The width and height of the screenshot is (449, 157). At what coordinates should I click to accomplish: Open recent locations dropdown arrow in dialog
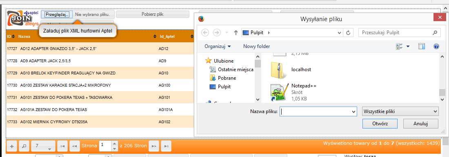227,33
